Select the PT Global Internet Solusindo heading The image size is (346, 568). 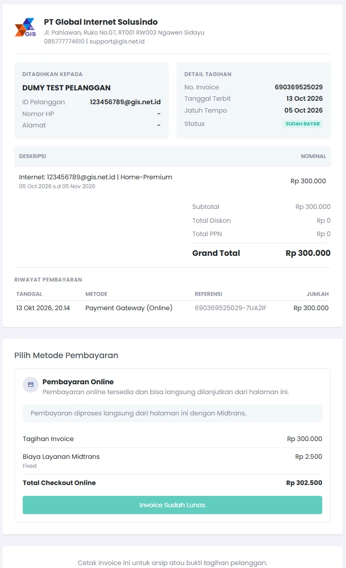tap(101, 22)
